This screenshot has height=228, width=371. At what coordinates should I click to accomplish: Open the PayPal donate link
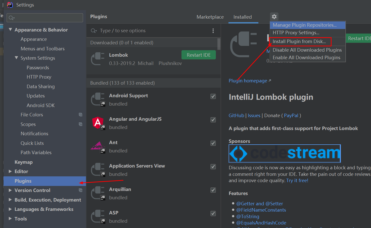291,115
